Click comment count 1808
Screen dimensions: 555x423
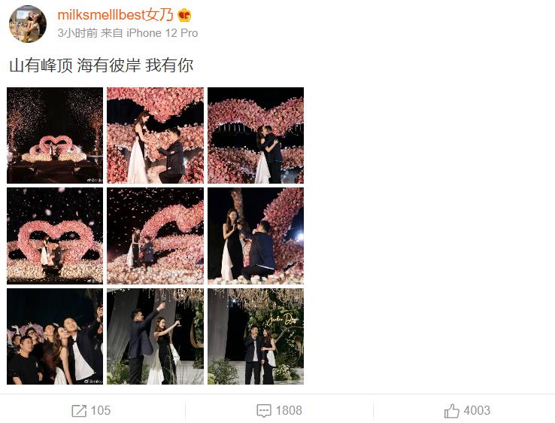289,411
